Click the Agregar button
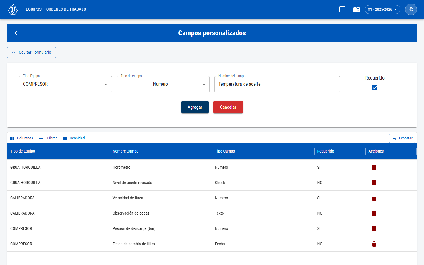 [195, 107]
